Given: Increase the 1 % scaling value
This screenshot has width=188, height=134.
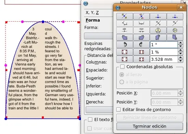Looking at the screenshot, I should 180,50.
